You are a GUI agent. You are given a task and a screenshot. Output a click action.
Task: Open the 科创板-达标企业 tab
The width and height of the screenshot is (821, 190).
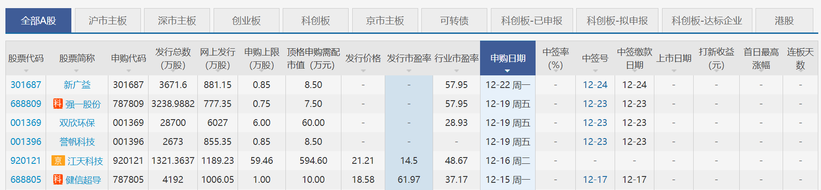706,21
